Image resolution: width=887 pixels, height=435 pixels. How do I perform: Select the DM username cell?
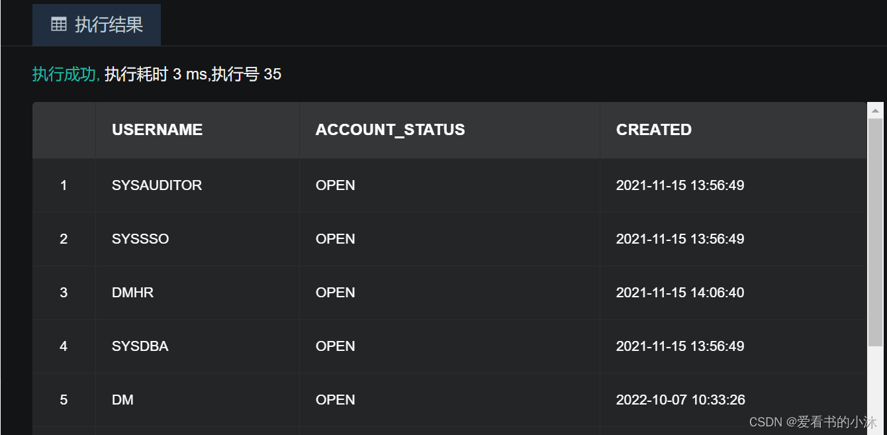click(x=122, y=400)
